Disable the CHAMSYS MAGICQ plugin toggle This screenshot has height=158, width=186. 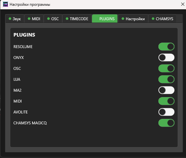coord(166,123)
